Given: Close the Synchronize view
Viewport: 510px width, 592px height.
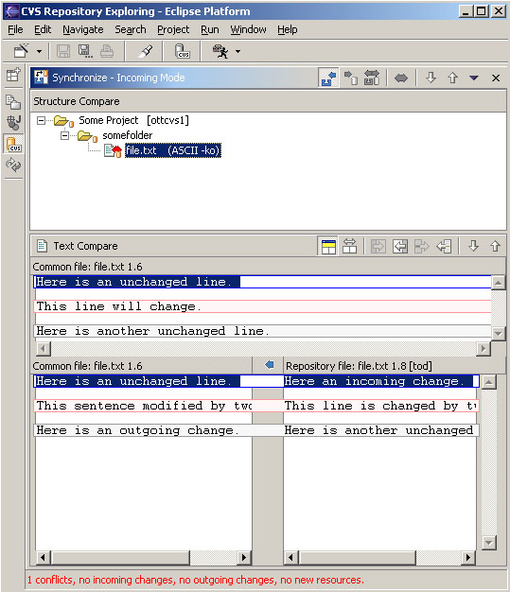Looking at the screenshot, I should pyautogui.click(x=496, y=78).
